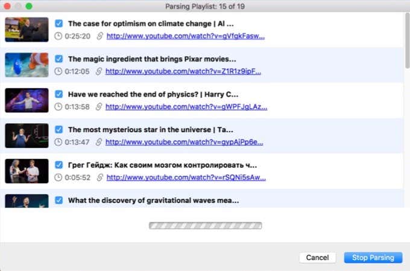This screenshot has width=410, height=271.
Task: Click the clock icon beside 0:25:20 duration
Action: [x=58, y=36]
